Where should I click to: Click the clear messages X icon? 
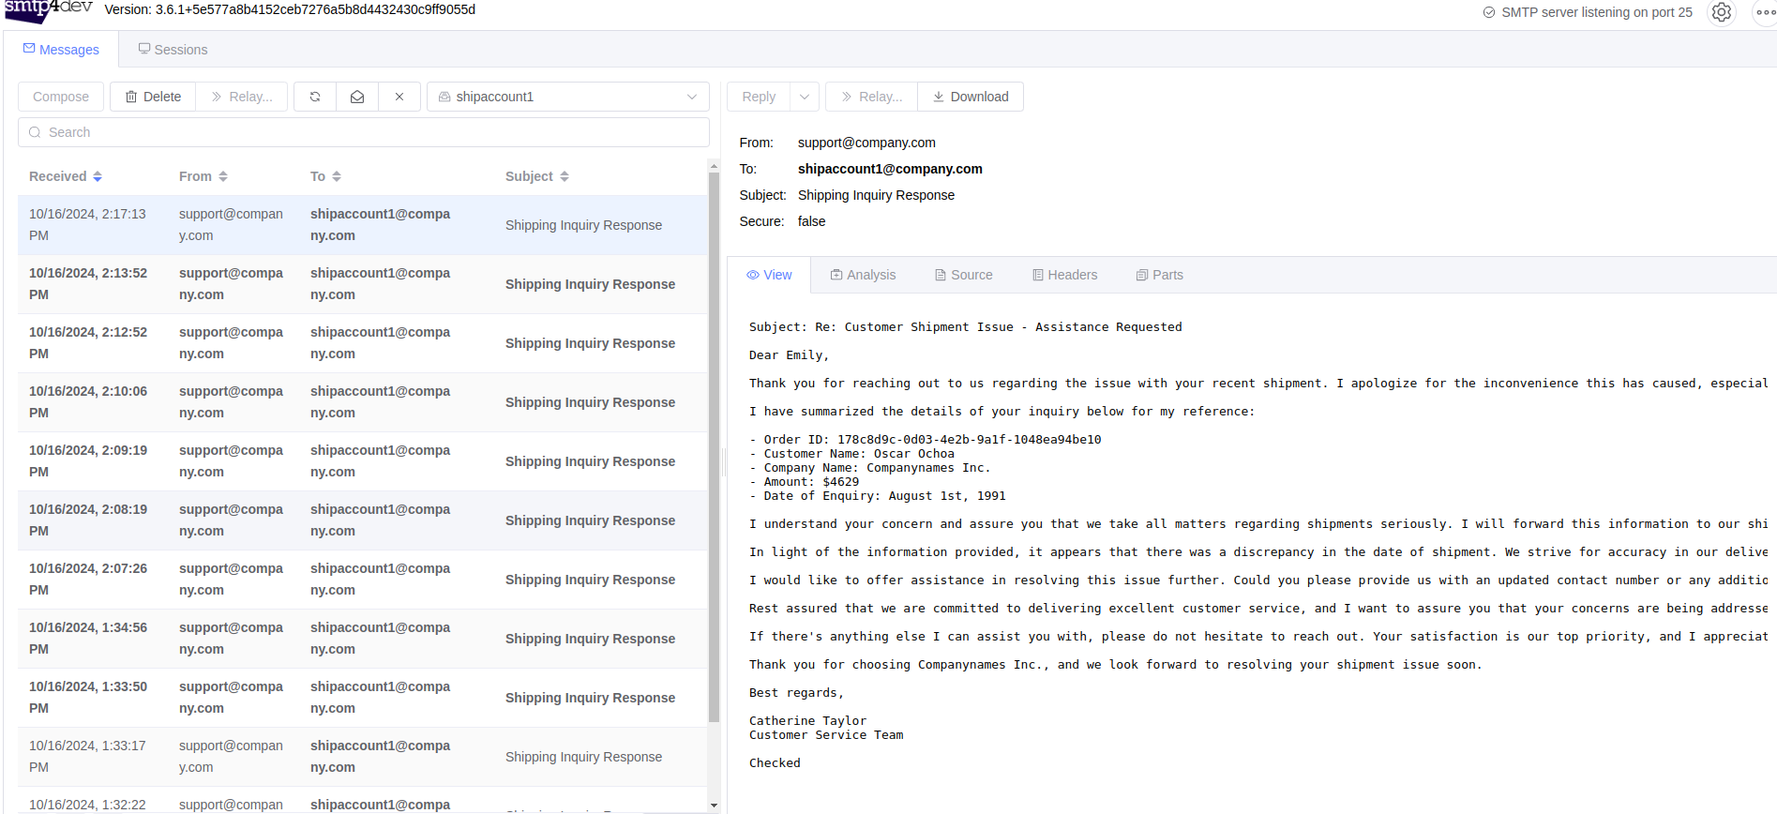click(399, 97)
